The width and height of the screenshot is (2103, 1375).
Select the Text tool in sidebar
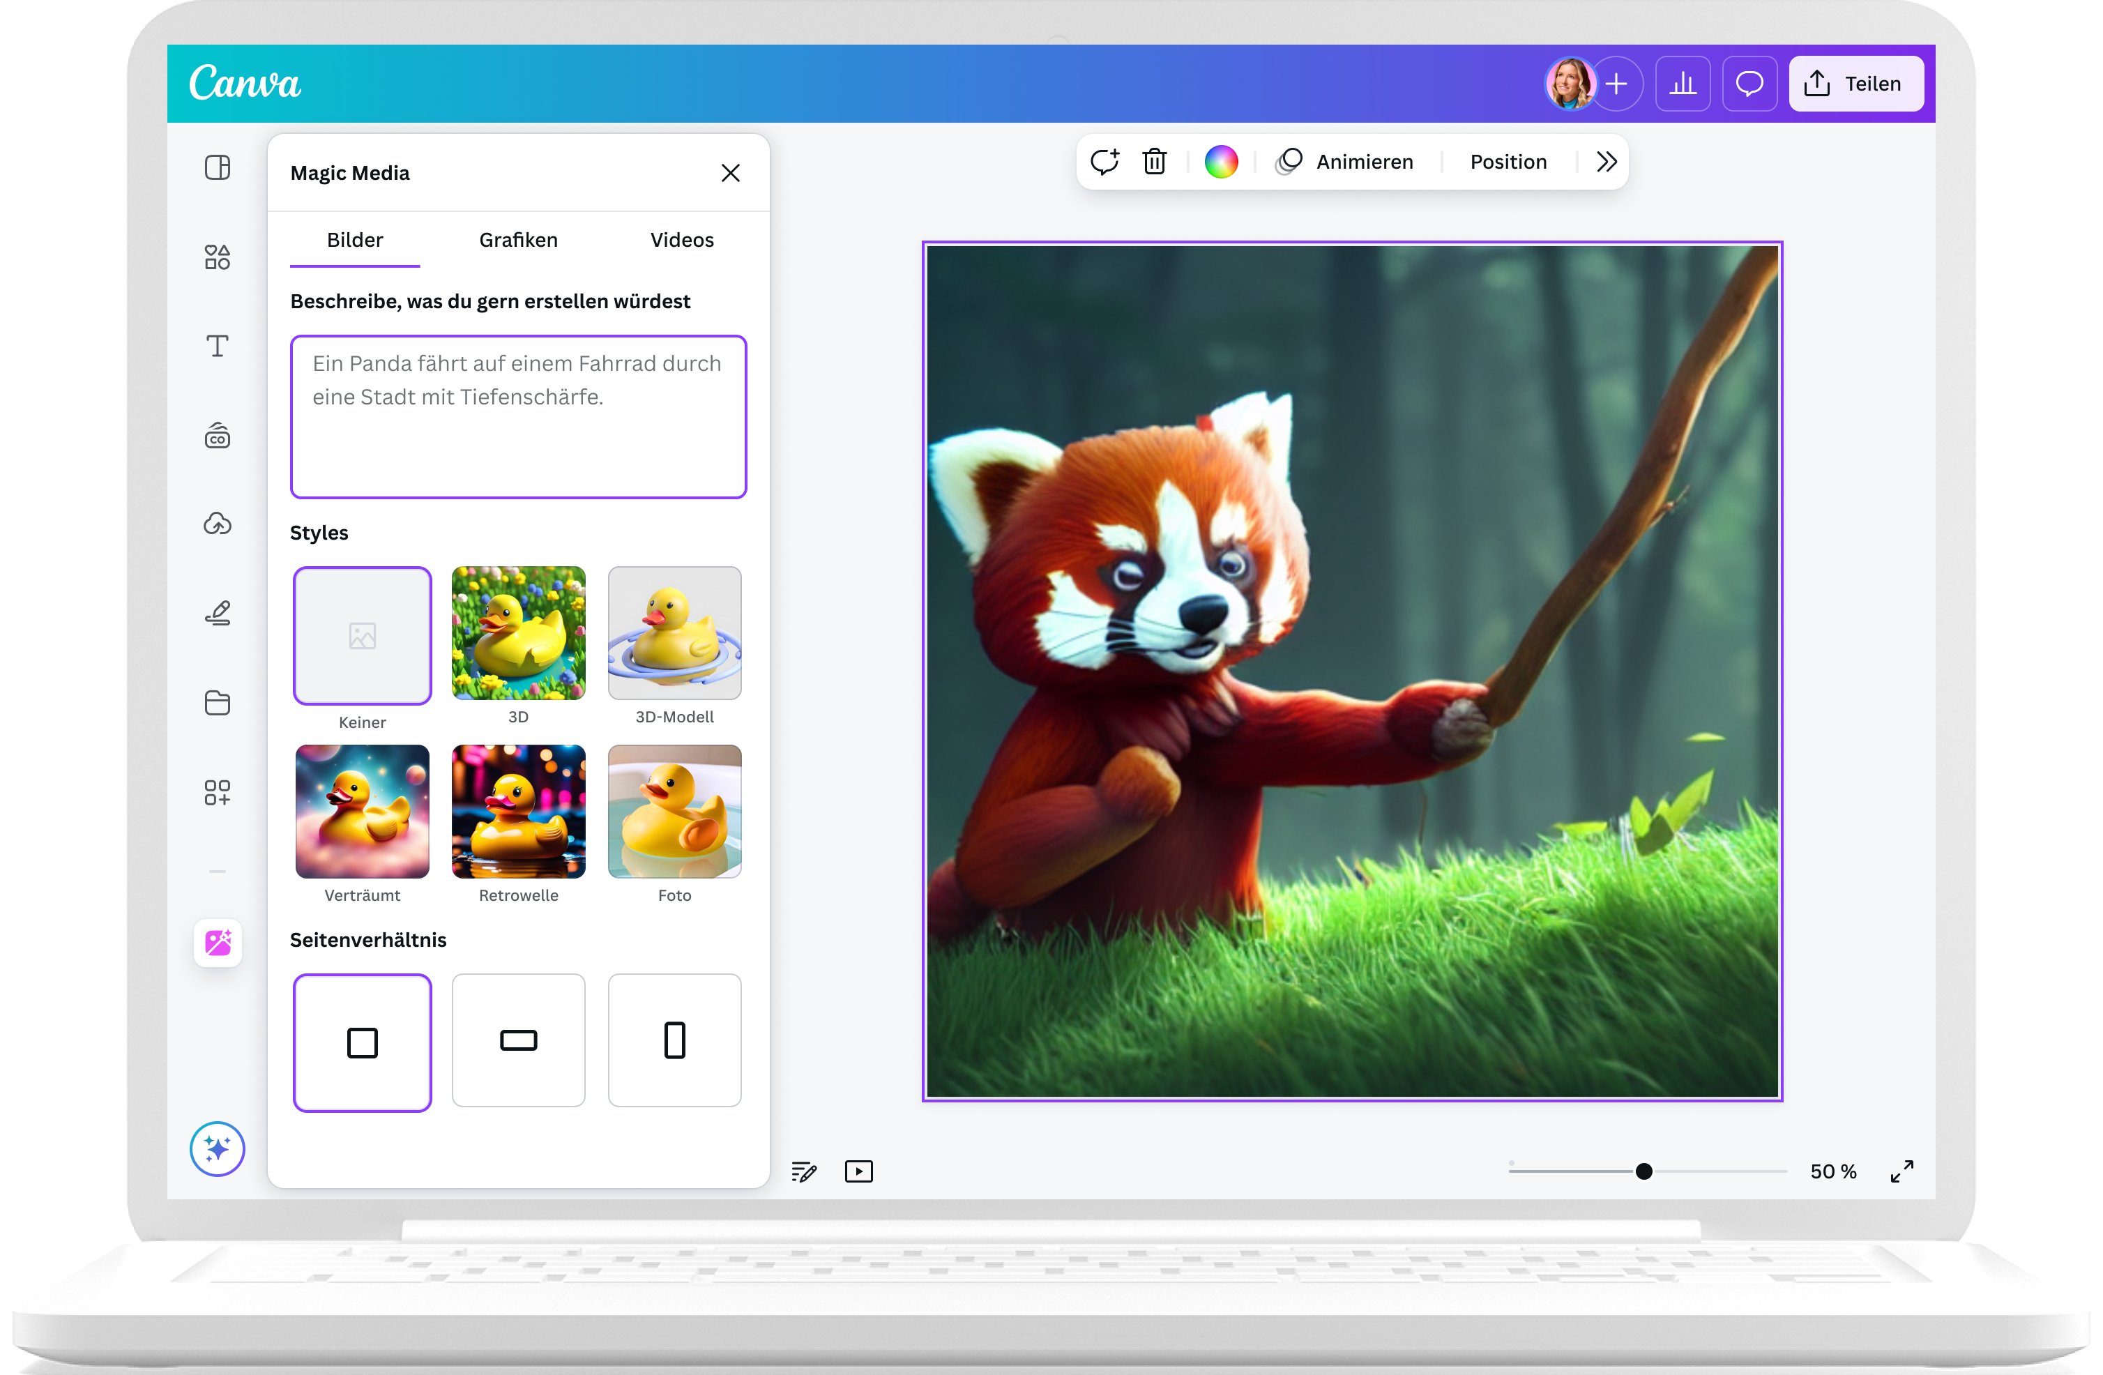[x=218, y=347]
